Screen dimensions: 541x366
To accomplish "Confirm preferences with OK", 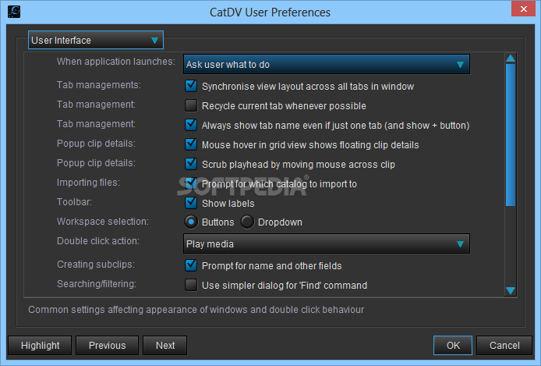I will pyautogui.click(x=453, y=345).
